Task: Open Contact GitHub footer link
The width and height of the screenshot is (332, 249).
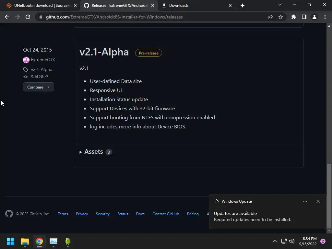Action: [x=166, y=214]
